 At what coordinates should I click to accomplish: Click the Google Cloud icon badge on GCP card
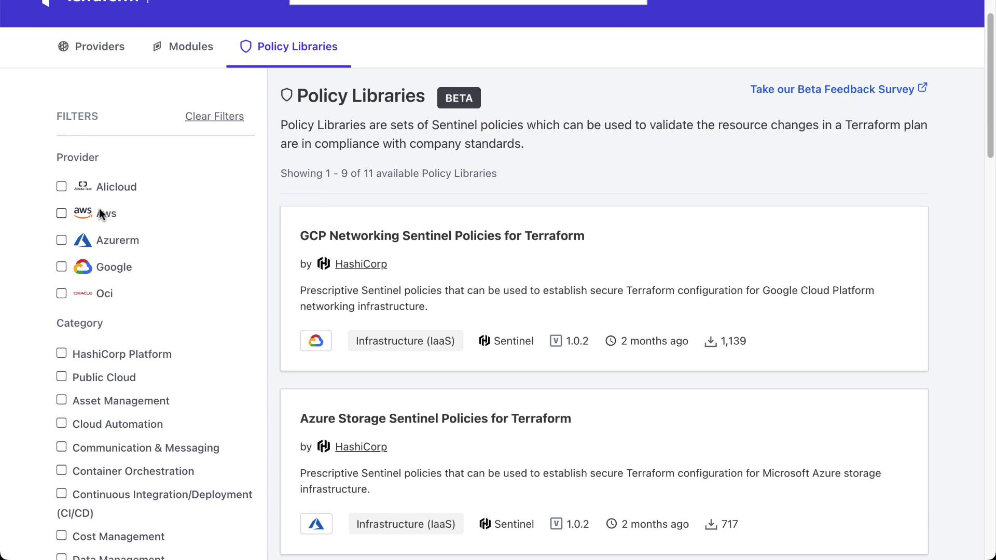click(315, 341)
